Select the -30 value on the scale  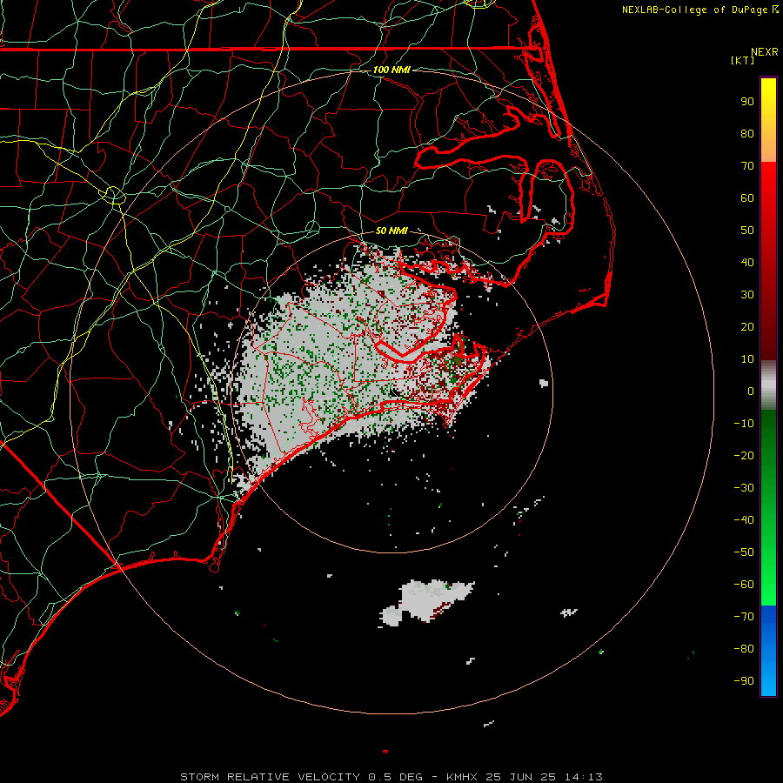[744, 488]
